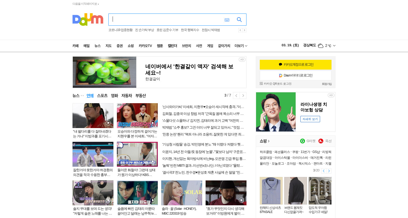Screen dimensions: 408x218
Task: Click 다음을 시작페이지로 link
Action: (86, 4)
